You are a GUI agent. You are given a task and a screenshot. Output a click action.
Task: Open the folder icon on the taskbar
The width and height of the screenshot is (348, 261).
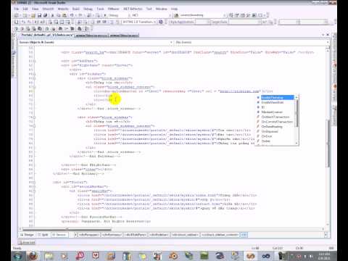[x=49, y=256]
